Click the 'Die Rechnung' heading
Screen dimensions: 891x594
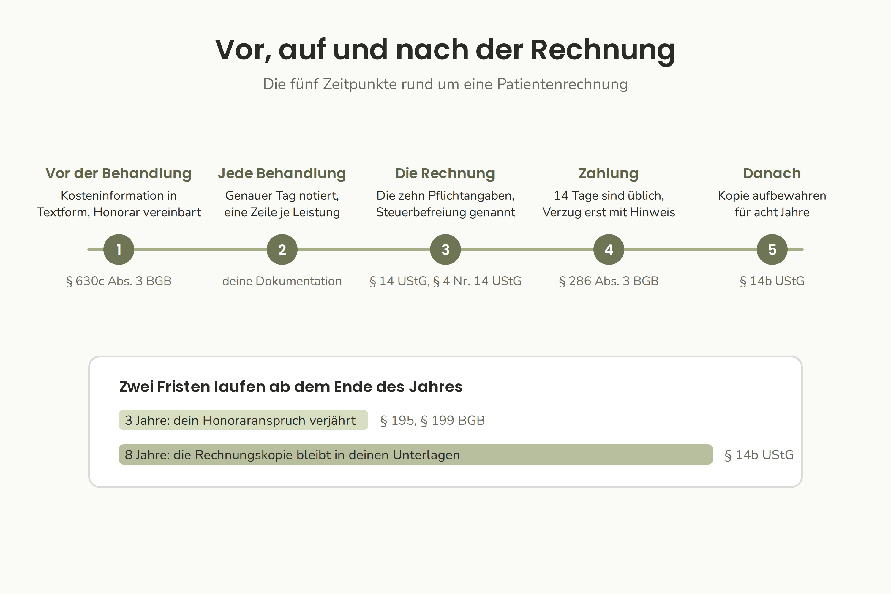445,173
